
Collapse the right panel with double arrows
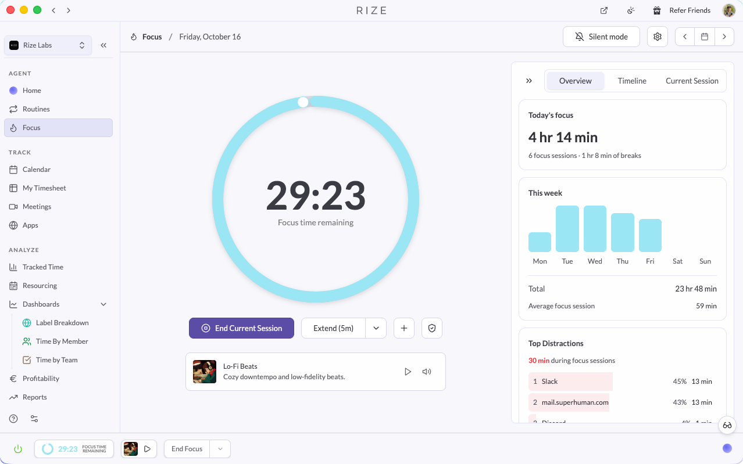tap(529, 81)
